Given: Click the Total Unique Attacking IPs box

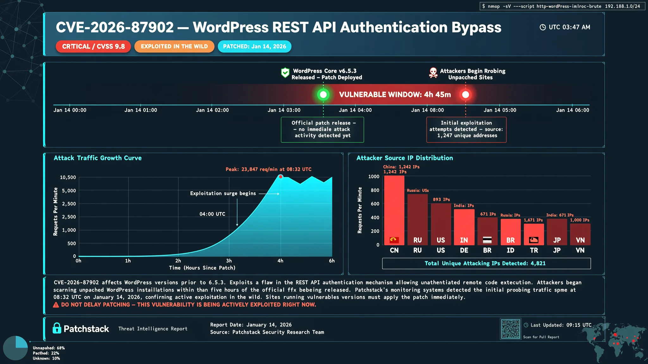Looking at the screenshot, I should 486,264.
